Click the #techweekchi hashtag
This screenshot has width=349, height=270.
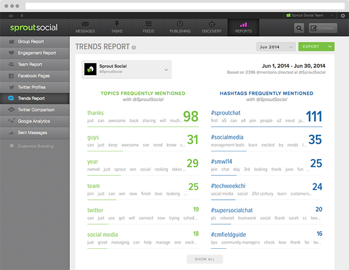[x=228, y=186]
